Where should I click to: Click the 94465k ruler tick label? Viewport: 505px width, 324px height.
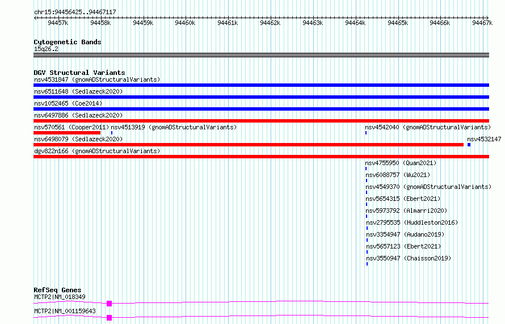coord(398,23)
